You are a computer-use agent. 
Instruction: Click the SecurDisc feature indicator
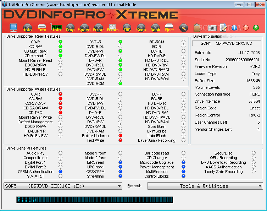coord(254,153)
